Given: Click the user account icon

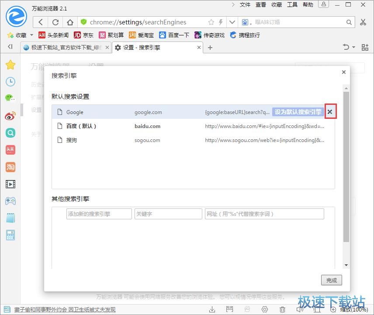Looking at the screenshot, I should [x=324, y=4].
